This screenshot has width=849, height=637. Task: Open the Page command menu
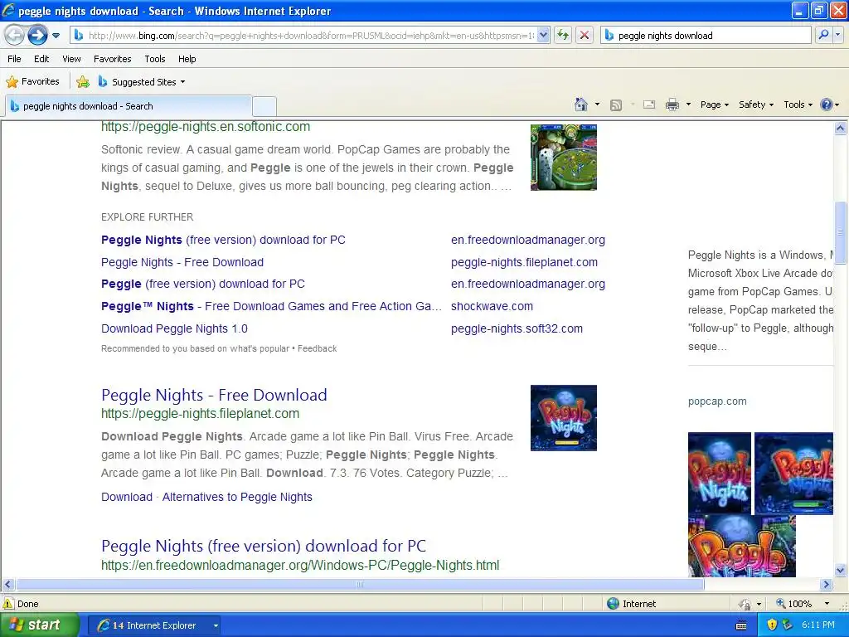tap(714, 105)
